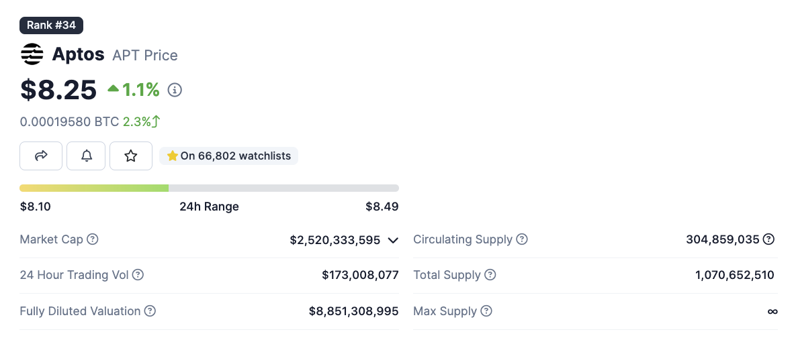Image resolution: width=794 pixels, height=342 pixels.
Task: Click info icon after 304,859,035 value
Action: (769, 239)
